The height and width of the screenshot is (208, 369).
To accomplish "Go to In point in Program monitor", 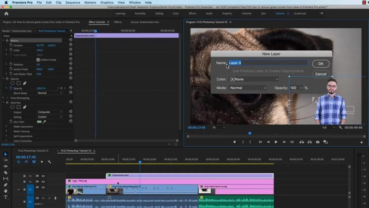I will click(261, 142).
